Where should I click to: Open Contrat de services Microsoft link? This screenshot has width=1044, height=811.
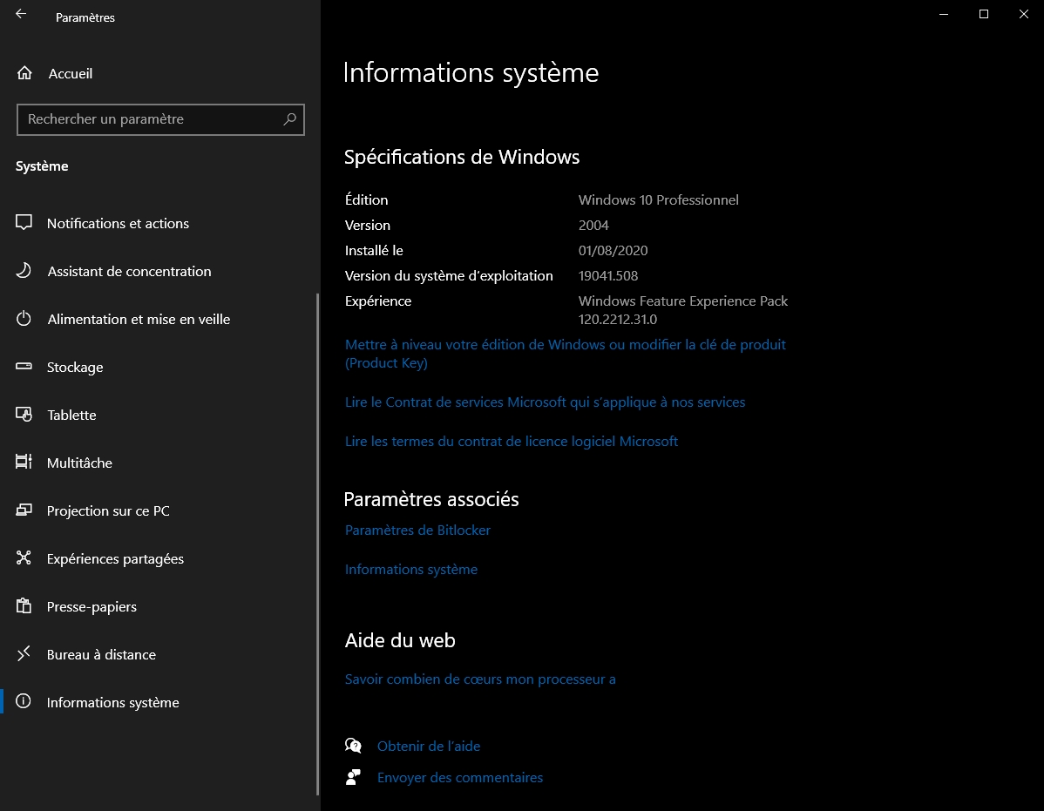tap(545, 402)
